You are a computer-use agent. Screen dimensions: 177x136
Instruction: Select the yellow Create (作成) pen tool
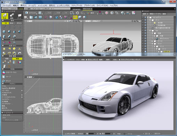point(5,16)
